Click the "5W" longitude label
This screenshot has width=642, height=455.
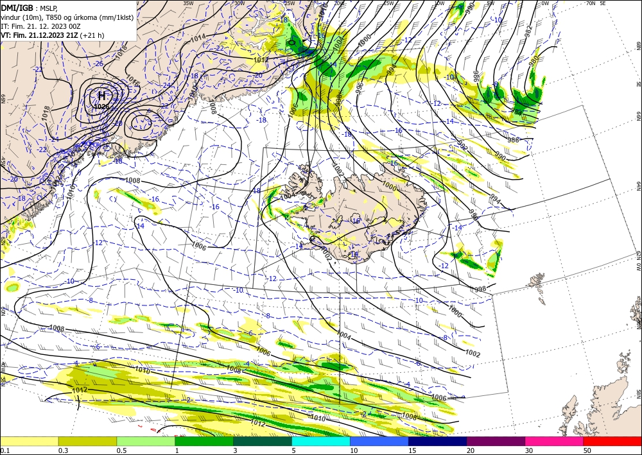[490, 3]
